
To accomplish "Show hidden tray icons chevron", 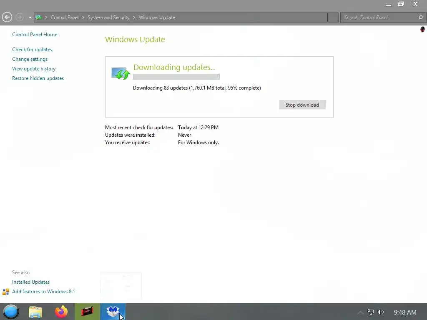I will [360, 312].
